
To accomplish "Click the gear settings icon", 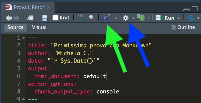I will [x=126, y=18].
